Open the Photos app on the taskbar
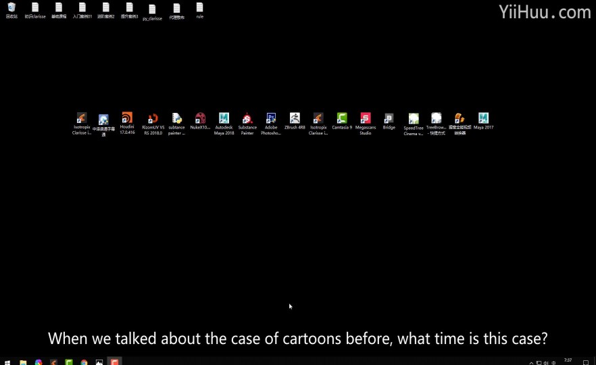The width and height of the screenshot is (596, 365). [99, 362]
